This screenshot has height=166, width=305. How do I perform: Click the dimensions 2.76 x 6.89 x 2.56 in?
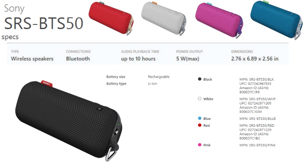coord(255,59)
